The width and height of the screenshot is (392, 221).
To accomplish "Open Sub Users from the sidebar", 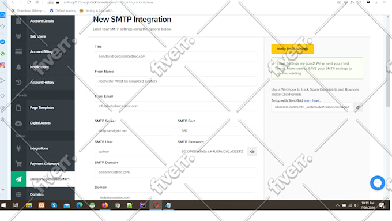I will pos(37,36).
